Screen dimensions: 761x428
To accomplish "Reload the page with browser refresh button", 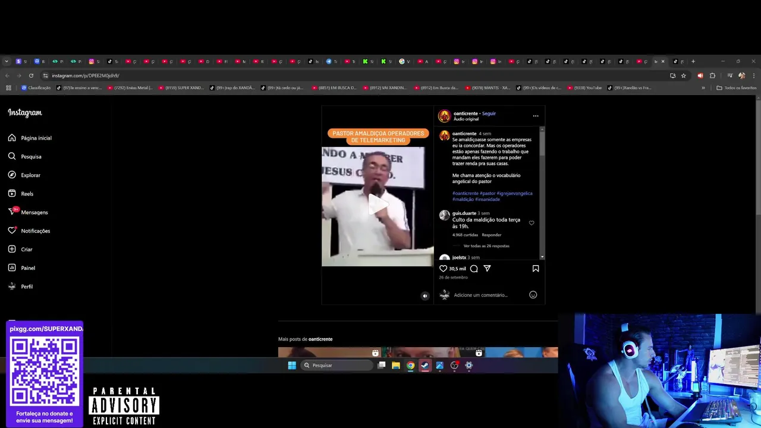I will click(x=30, y=75).
